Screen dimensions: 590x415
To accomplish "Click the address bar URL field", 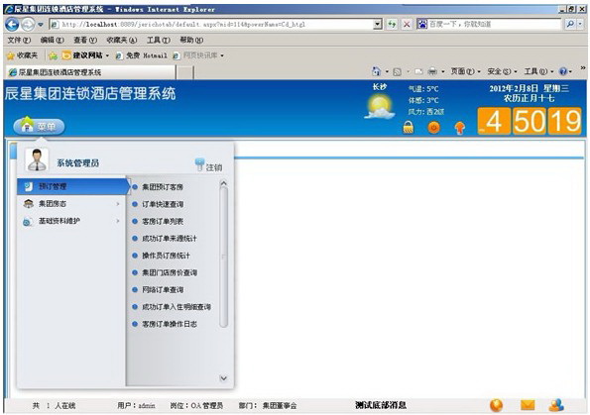I will click(x=212, y=25).
